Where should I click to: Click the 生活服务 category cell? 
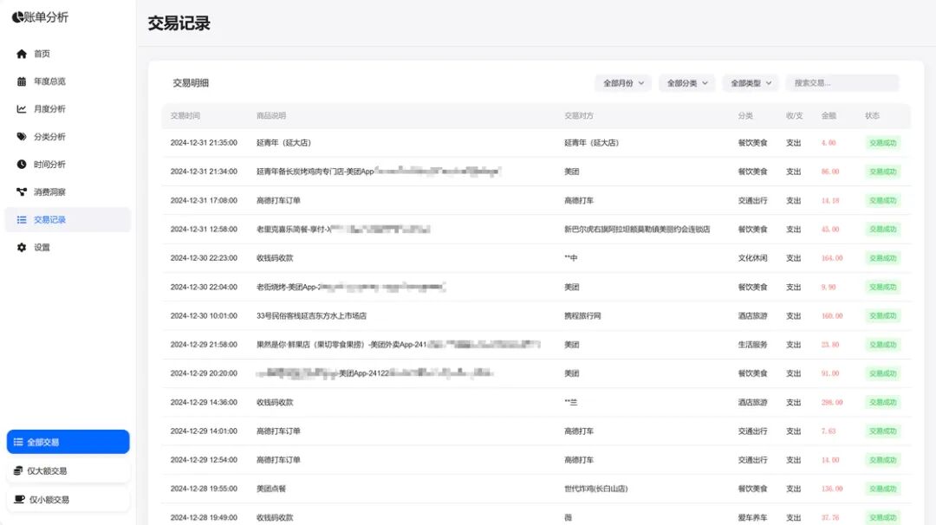[x=753, y=345]
